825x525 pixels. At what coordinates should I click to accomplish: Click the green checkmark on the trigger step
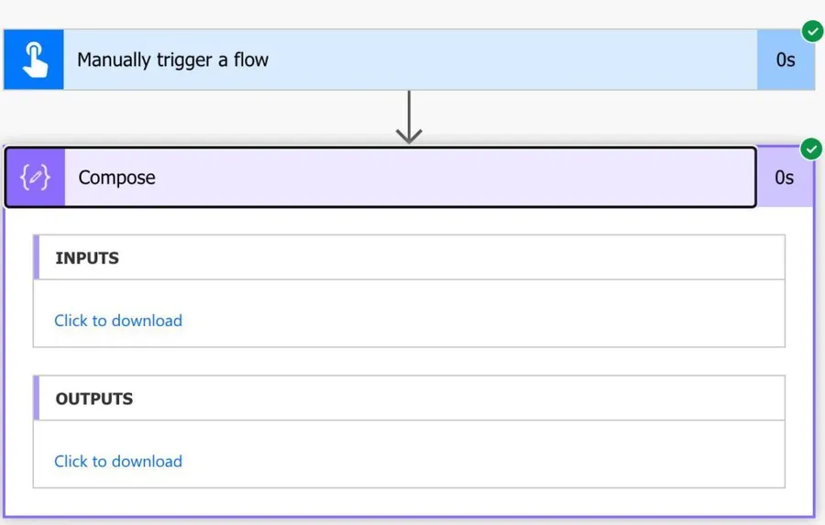pos(812,32)
